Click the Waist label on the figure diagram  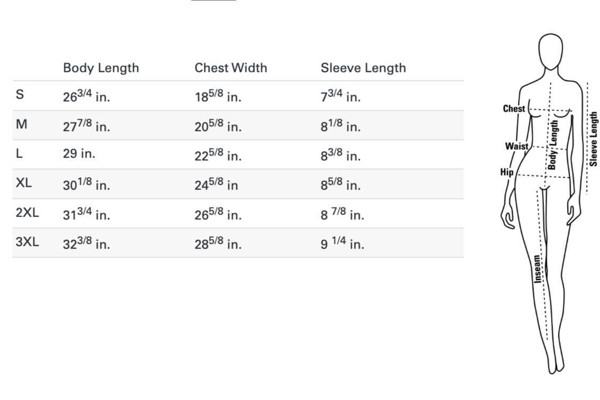coord(516,146)
